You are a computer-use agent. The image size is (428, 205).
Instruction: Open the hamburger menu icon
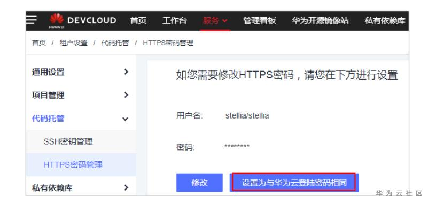31,20
